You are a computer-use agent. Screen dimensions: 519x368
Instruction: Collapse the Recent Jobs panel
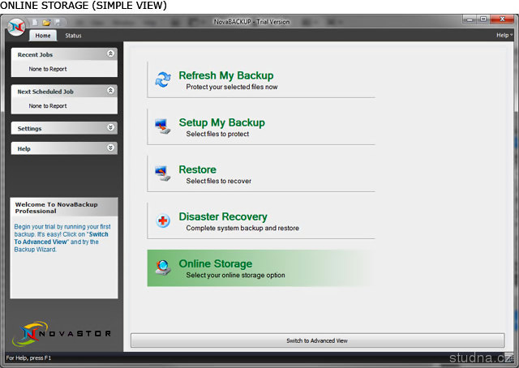point(110,53)
